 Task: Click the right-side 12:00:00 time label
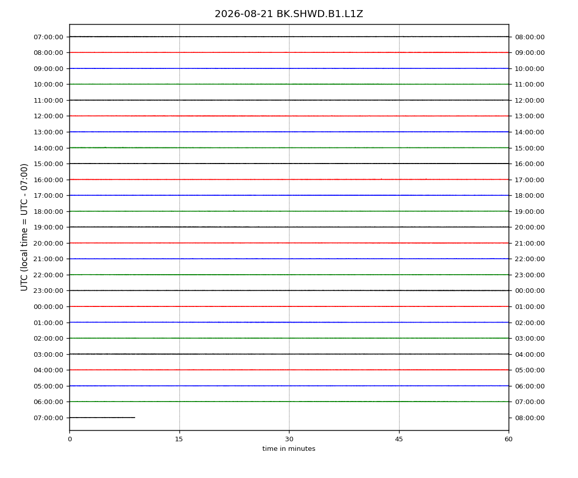coord(529,101)
